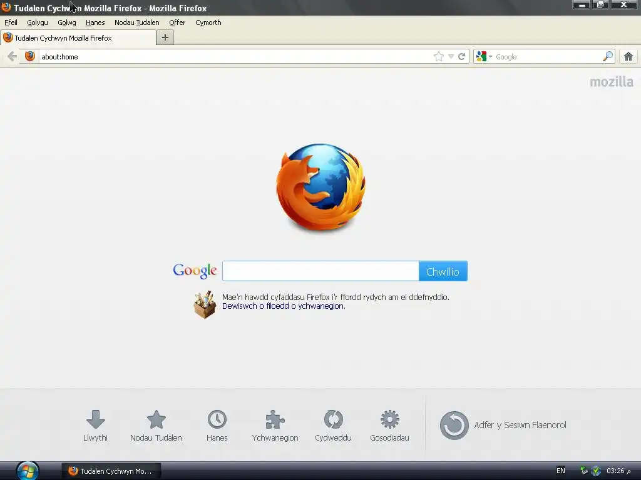Open the Golwg menu
The image size is (641, 480).
tap(66, 22)
